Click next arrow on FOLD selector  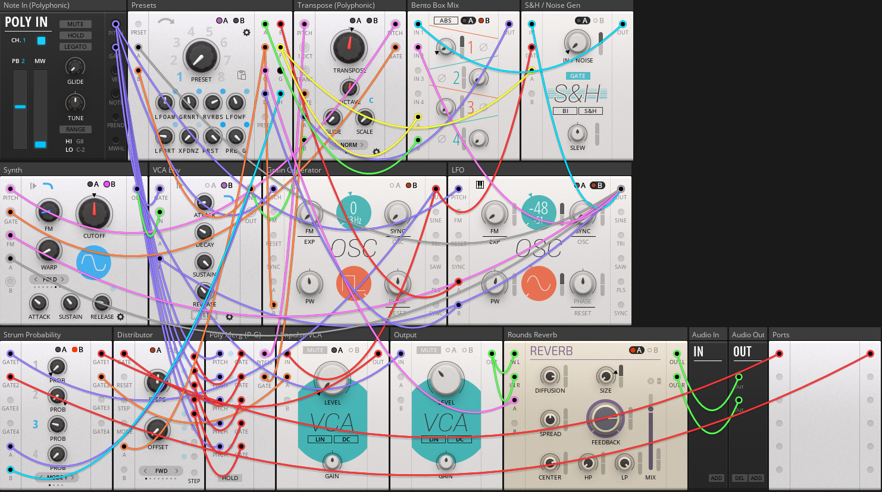(62, 279)
